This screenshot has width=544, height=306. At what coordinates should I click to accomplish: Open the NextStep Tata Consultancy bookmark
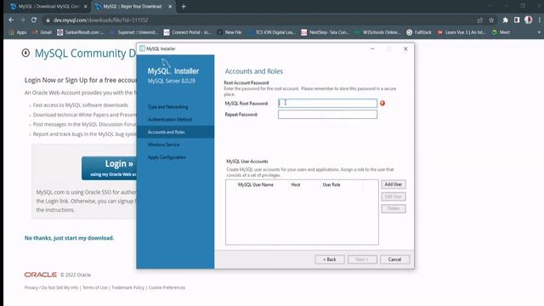[x=325, y=32]
